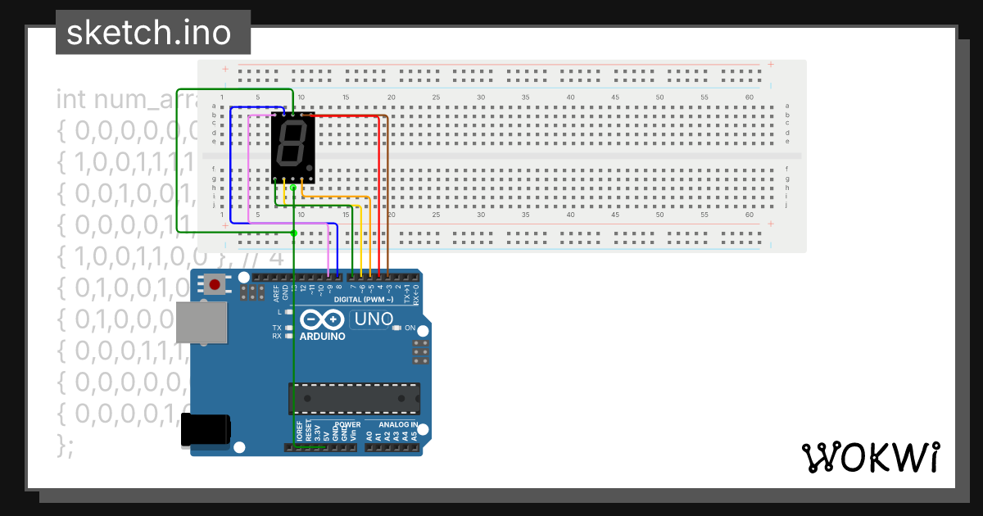Select digital pin 8 socket
This screenshot has height=516, width=983.
pos(337,277)
